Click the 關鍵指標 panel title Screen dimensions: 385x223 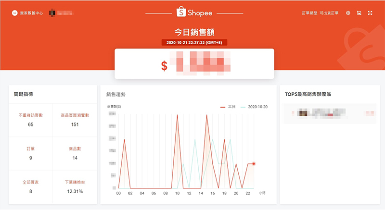(23, 94)
